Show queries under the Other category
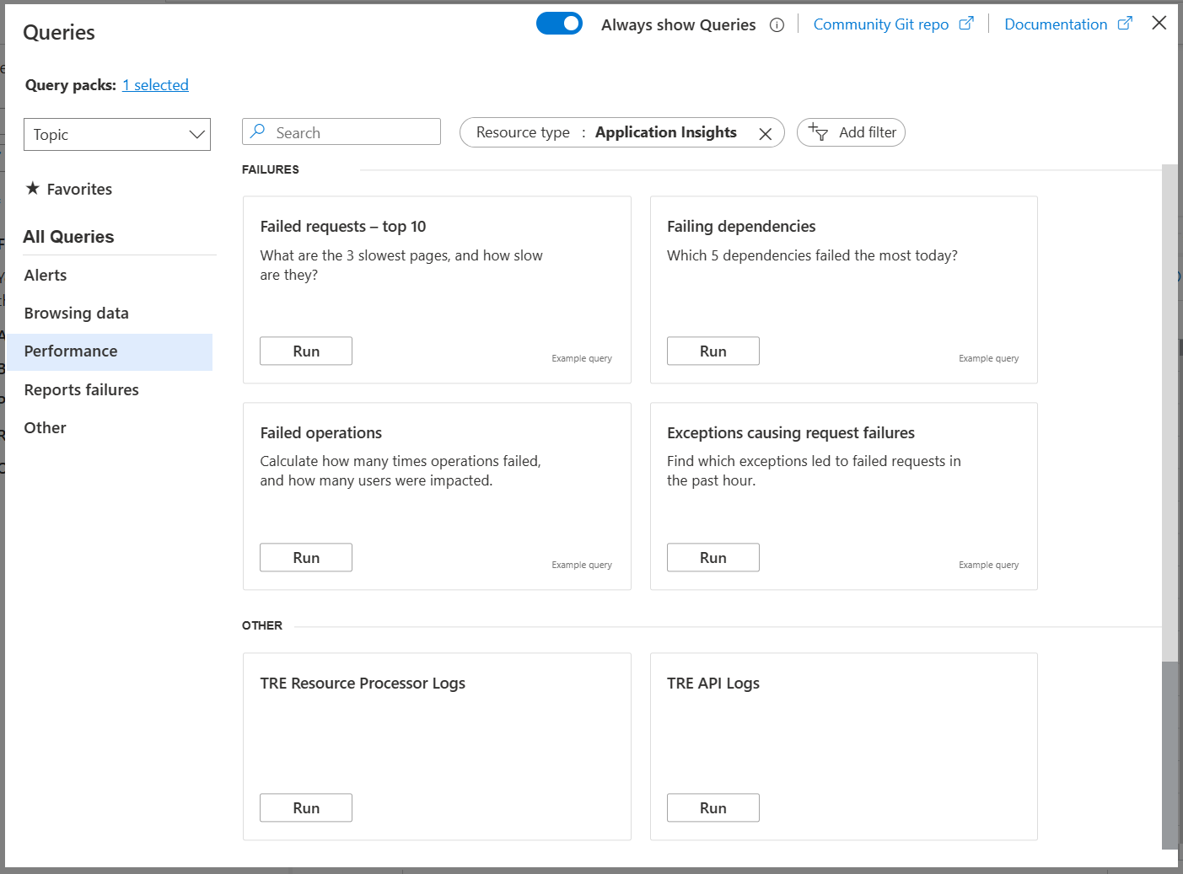 45,427
